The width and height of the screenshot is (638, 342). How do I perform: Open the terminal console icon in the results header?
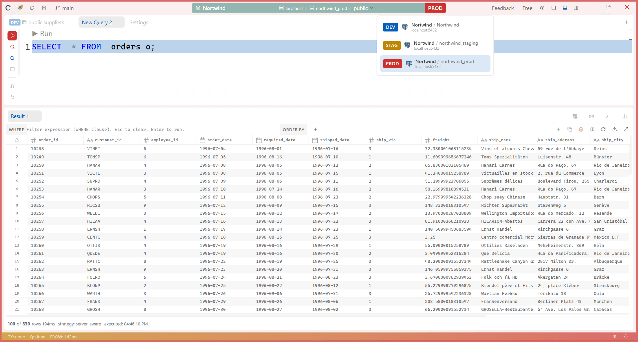click(608, 116)
